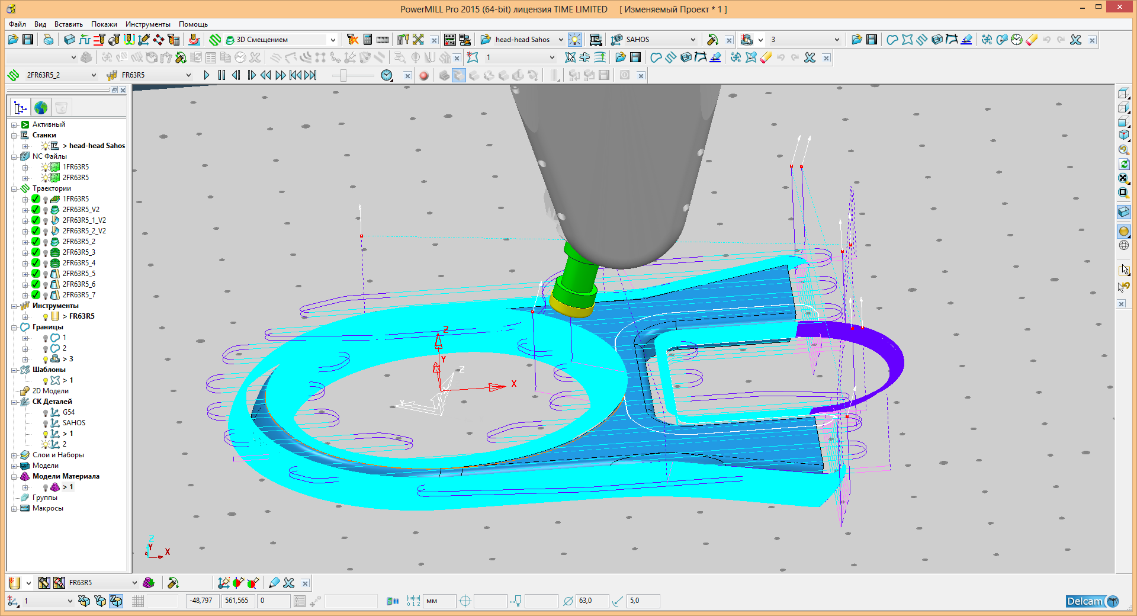
Task: Select 2D Модели tree item
Action: (x=50, y=391)
